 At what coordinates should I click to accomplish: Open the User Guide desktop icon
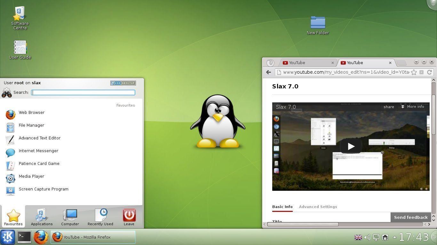[x=20, y=50]
